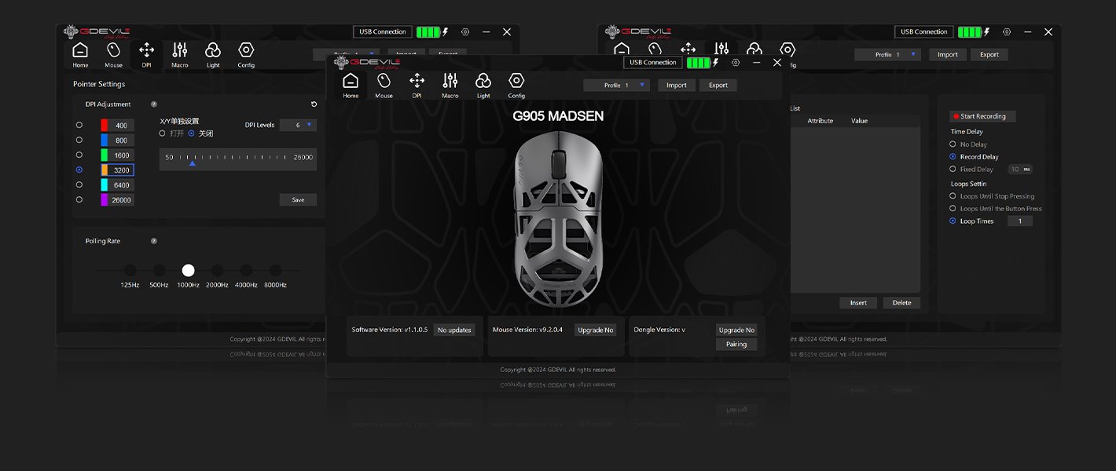Image resolution: width=1116 pixels, height=471 pixels.
Task: Click the Start Recording button
Action: [x=982, y=116]
